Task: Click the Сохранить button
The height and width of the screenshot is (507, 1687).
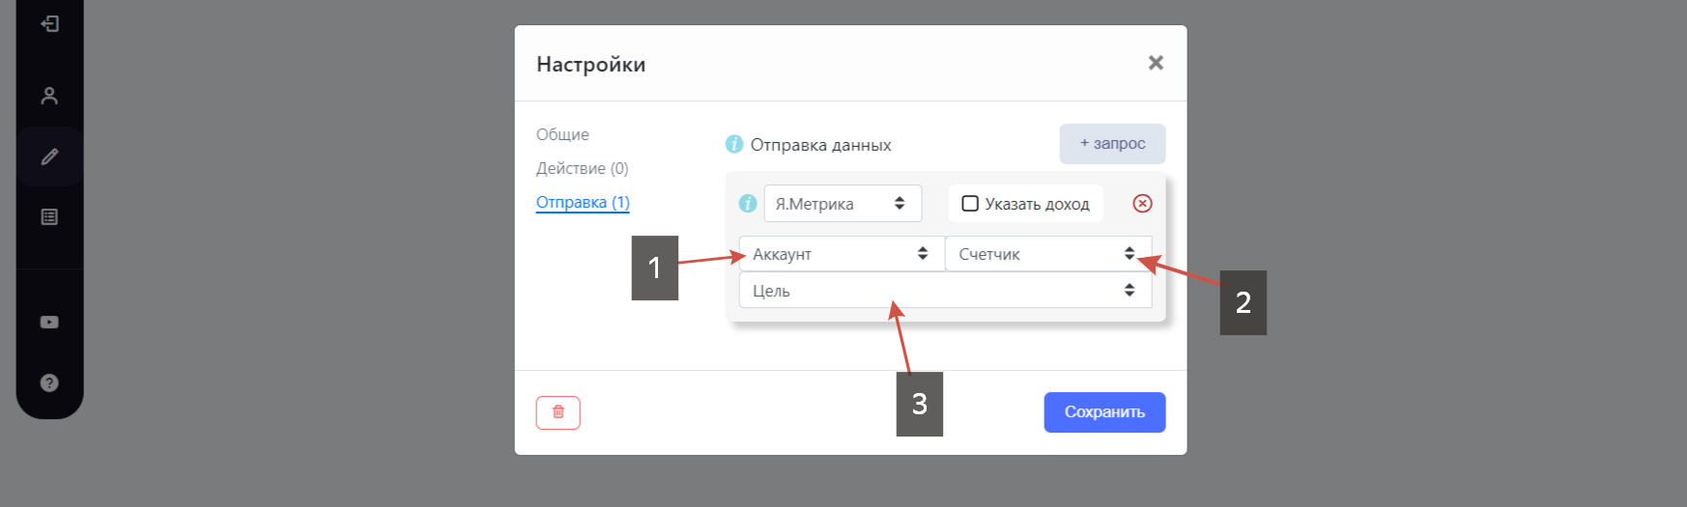Action: tap(1104, 412)
